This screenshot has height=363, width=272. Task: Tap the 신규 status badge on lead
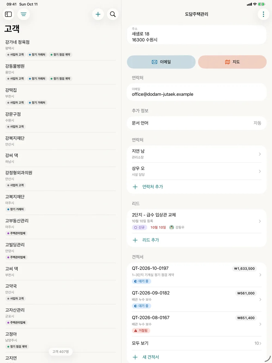139,227
